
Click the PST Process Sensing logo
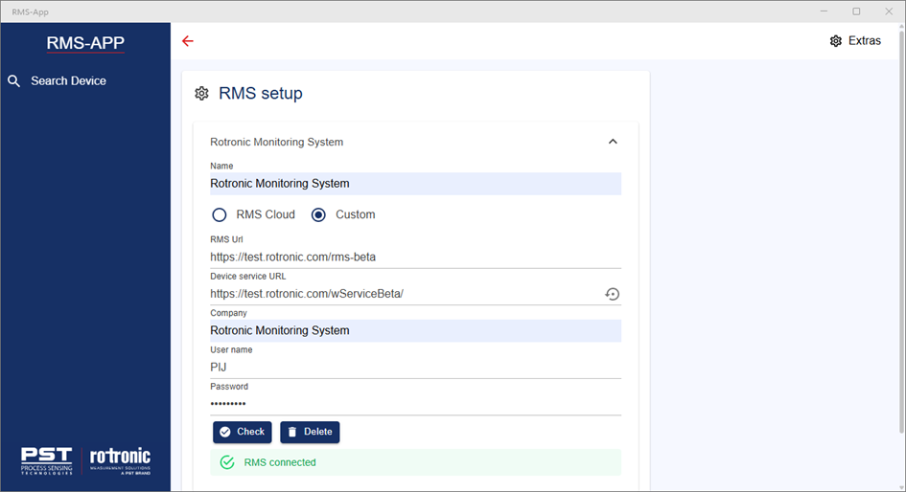point(47,460)
